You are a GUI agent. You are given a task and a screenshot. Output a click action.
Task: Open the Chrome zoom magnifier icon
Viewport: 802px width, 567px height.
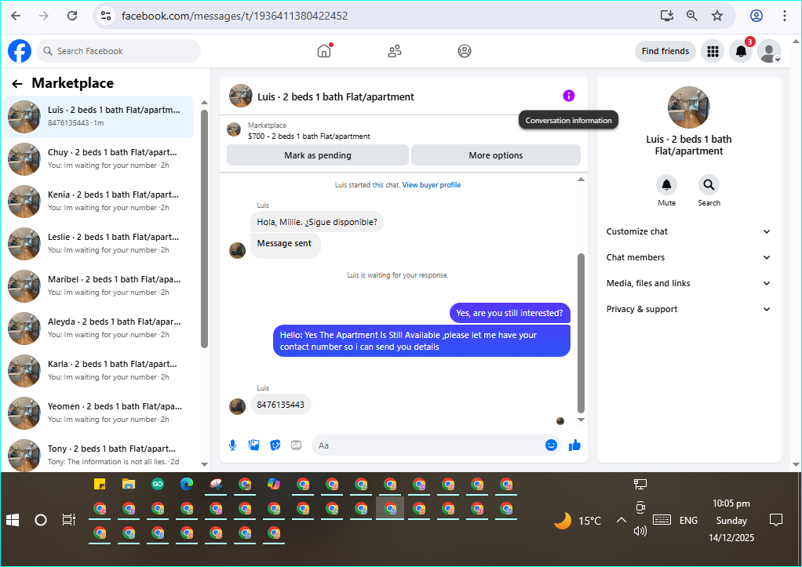tap(691, 16)
